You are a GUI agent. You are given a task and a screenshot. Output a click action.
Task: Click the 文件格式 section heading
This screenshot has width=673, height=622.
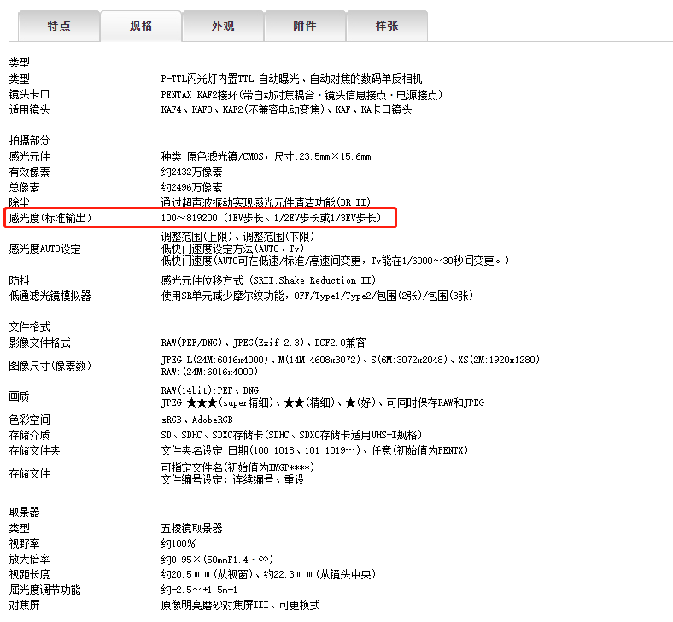30,326
